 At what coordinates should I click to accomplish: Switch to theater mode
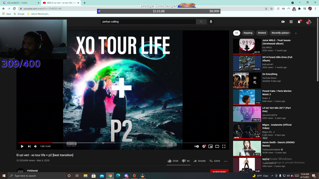click(x=217, y=146)
